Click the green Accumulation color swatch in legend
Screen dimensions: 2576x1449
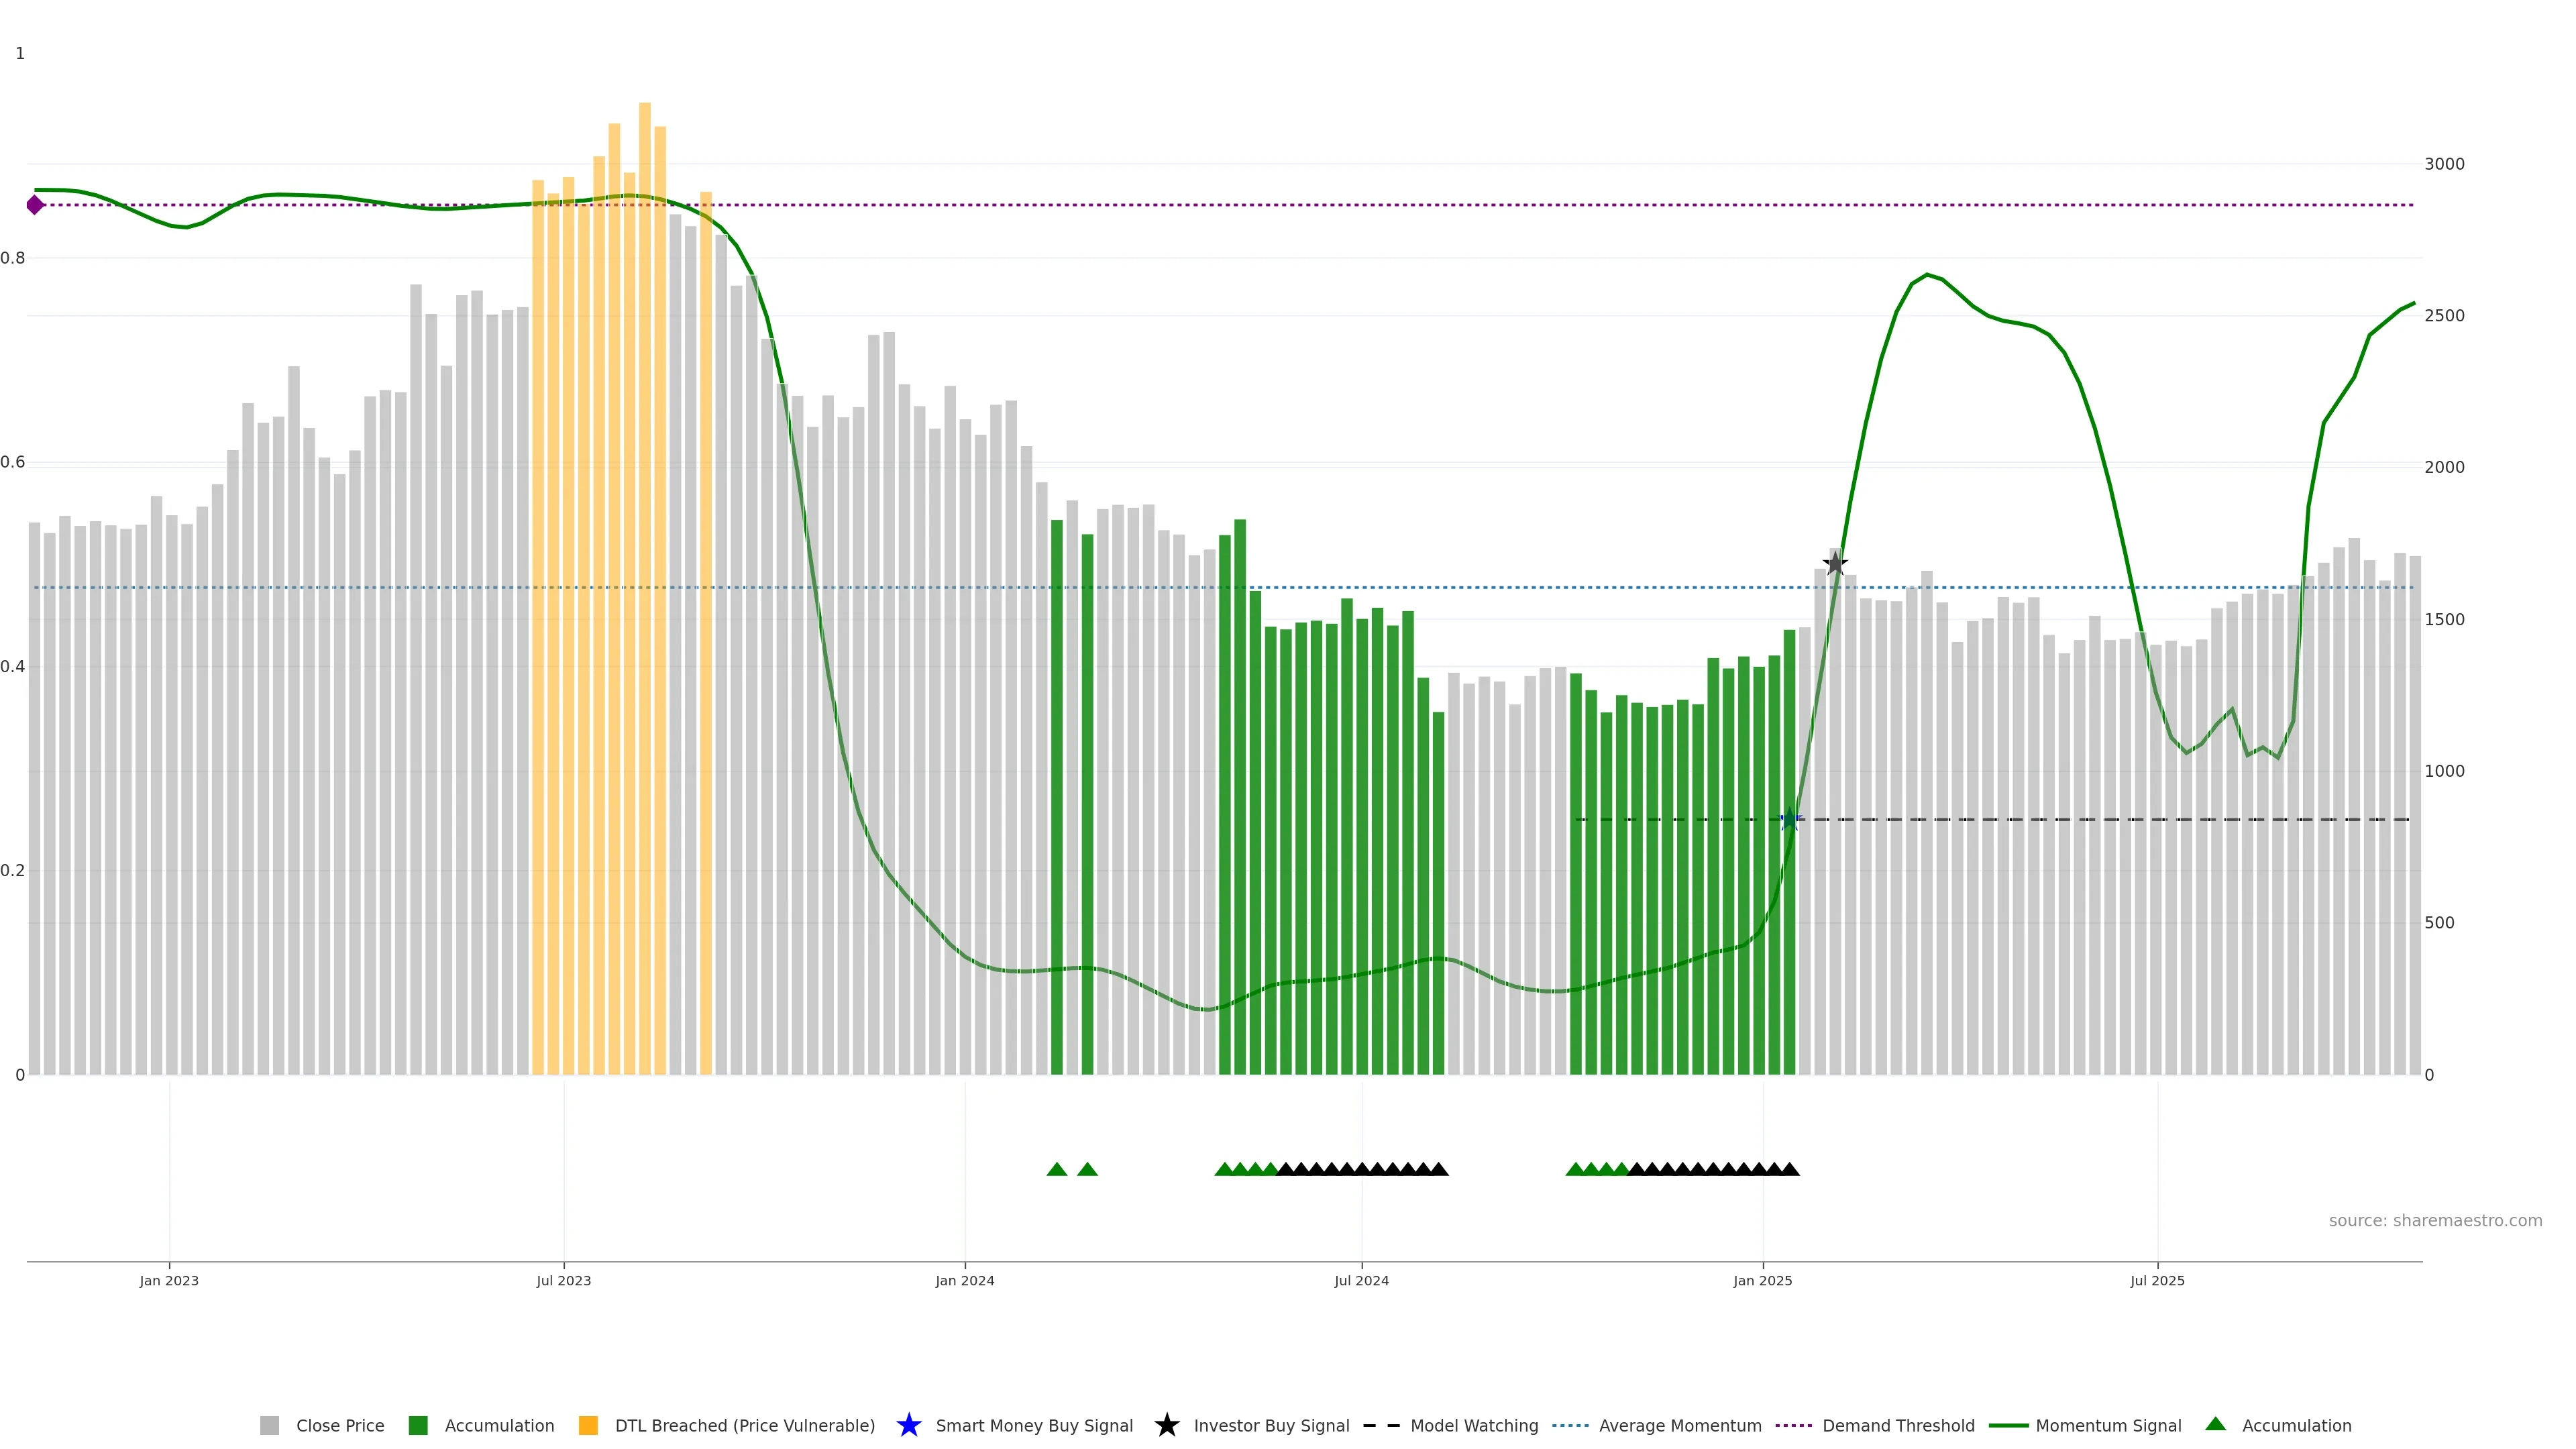(x=418, y=1425)
